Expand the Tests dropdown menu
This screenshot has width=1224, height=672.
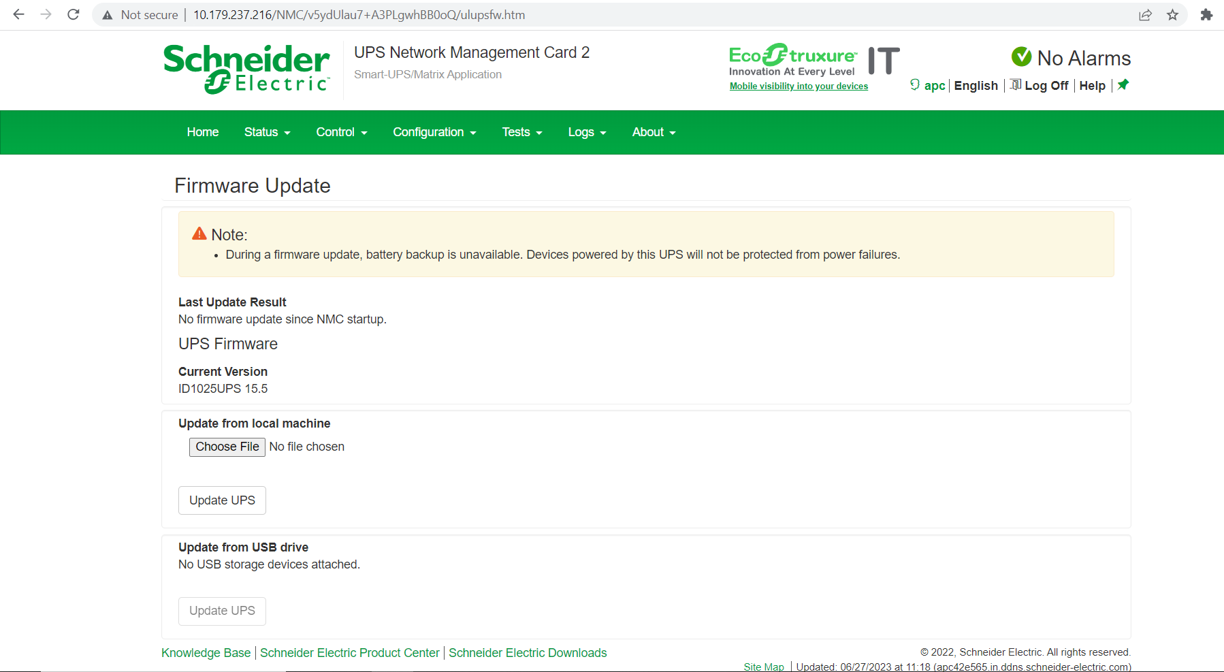pos(522,132)
